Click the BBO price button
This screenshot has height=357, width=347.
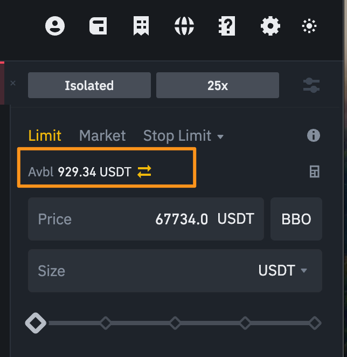(296, 219)
